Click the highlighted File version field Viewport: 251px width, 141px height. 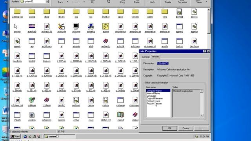tap(163, 63)
